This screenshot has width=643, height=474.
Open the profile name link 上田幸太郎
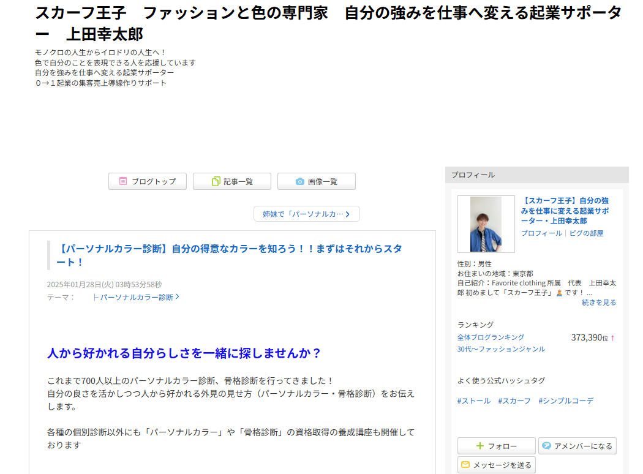pos(564,211)
